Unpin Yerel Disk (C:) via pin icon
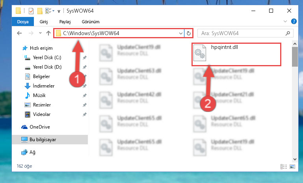The height and width of the screenshot is (183, 303). click(84, 58)
